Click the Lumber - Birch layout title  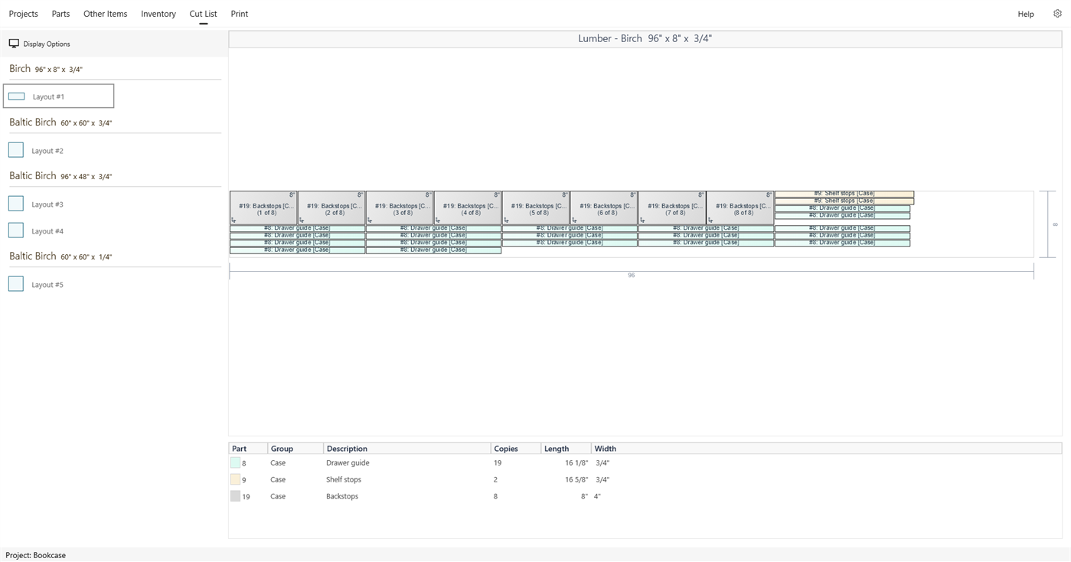click(645, 38)
